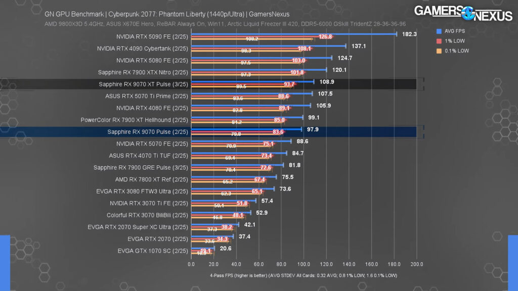Viewport: 518px width, 291px height.
Task: Click the 'NVIDIA RTX 5080 FE (2/25)' label
Action: pos(152,61)
